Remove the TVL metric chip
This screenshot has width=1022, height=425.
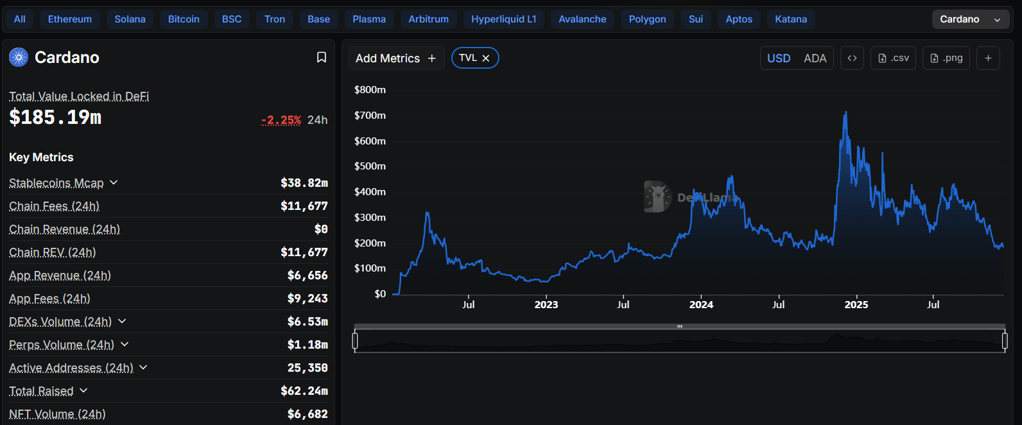point(486,58)
